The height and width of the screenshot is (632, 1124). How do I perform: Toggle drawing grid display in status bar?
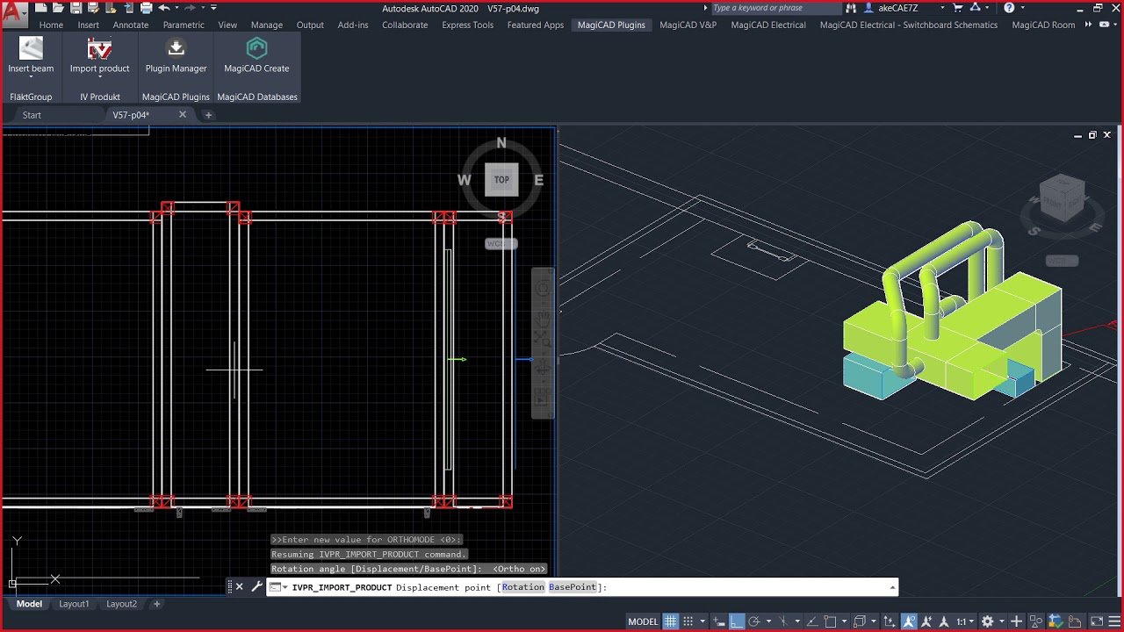tap(670, 621)
